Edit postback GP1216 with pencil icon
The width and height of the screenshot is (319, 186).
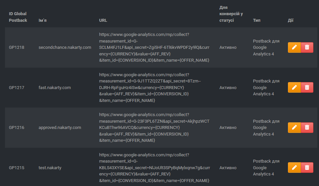[294, 128]
